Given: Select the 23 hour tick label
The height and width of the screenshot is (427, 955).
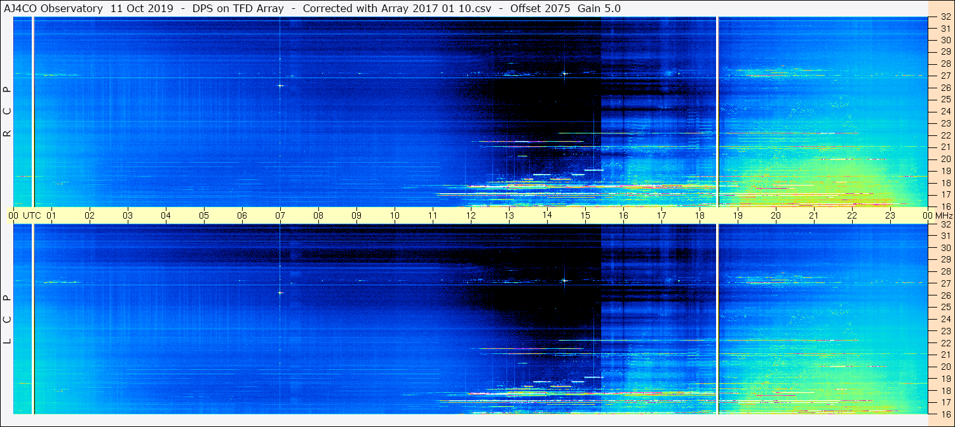Looking at the screenshot, I should (x=890, y=215).
